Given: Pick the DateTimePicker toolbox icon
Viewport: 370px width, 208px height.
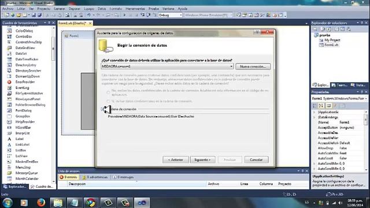Looking at the screenshot, I should (x=9, y=59).
